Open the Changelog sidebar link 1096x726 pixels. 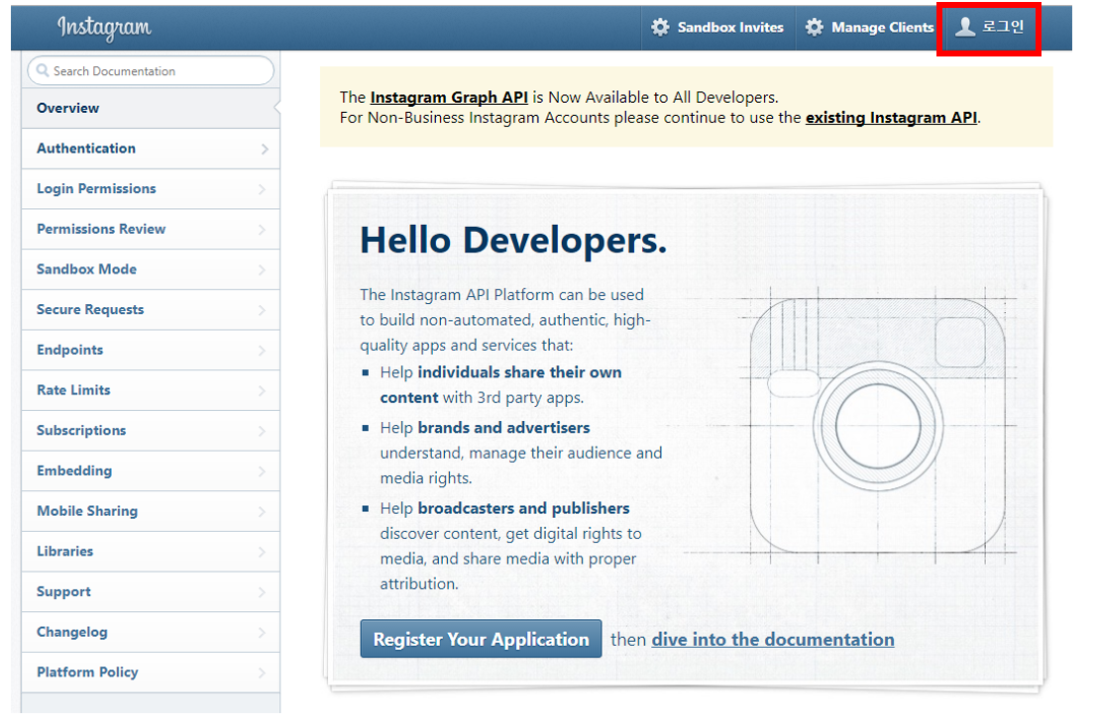click(x=151, y=632)
